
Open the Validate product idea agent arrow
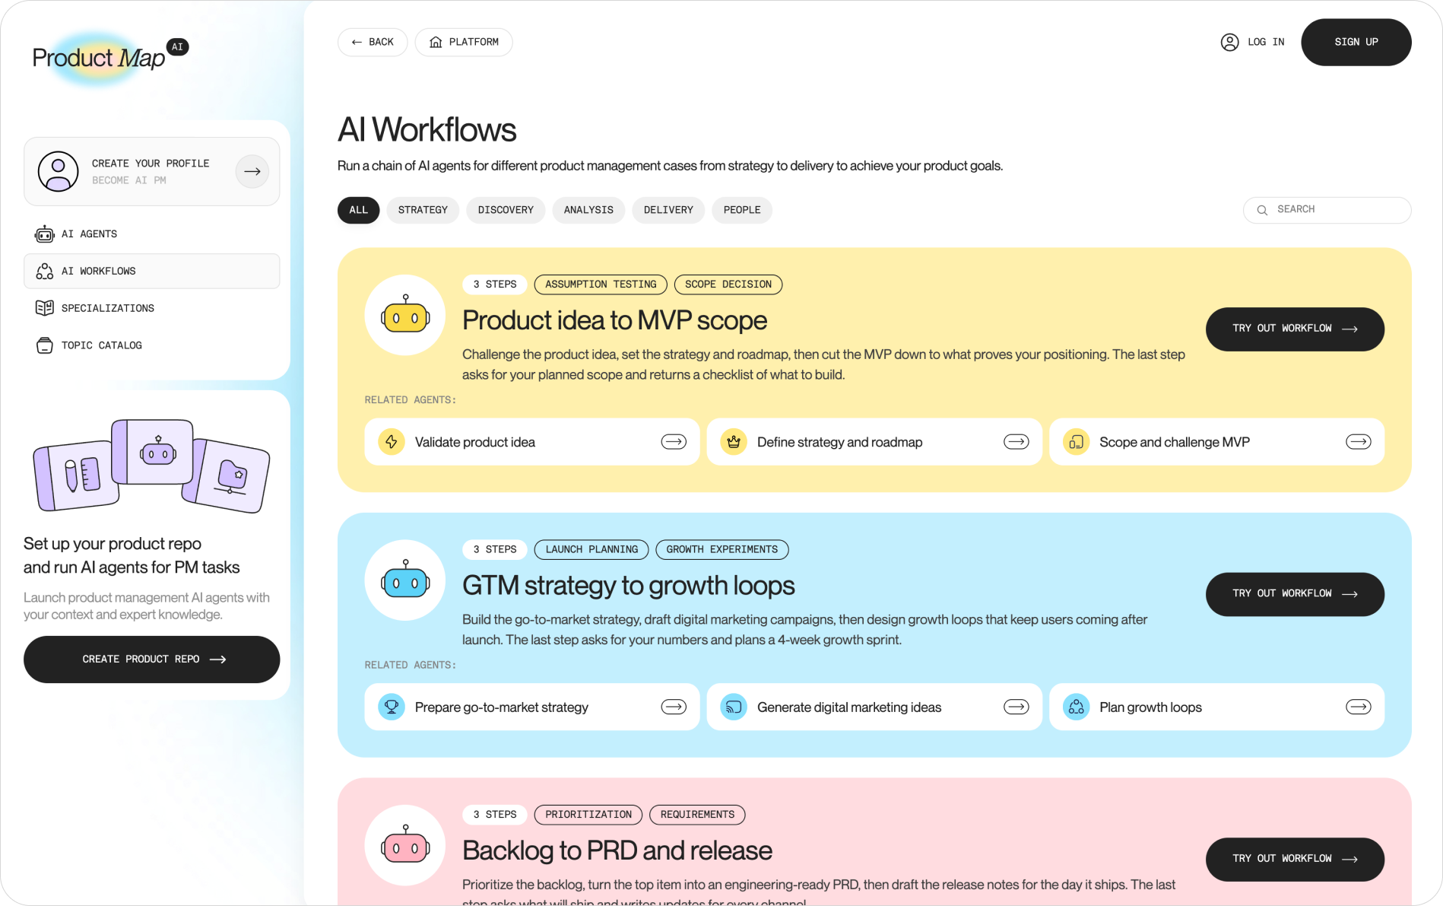pyautogui.click(x=674, y=442)
